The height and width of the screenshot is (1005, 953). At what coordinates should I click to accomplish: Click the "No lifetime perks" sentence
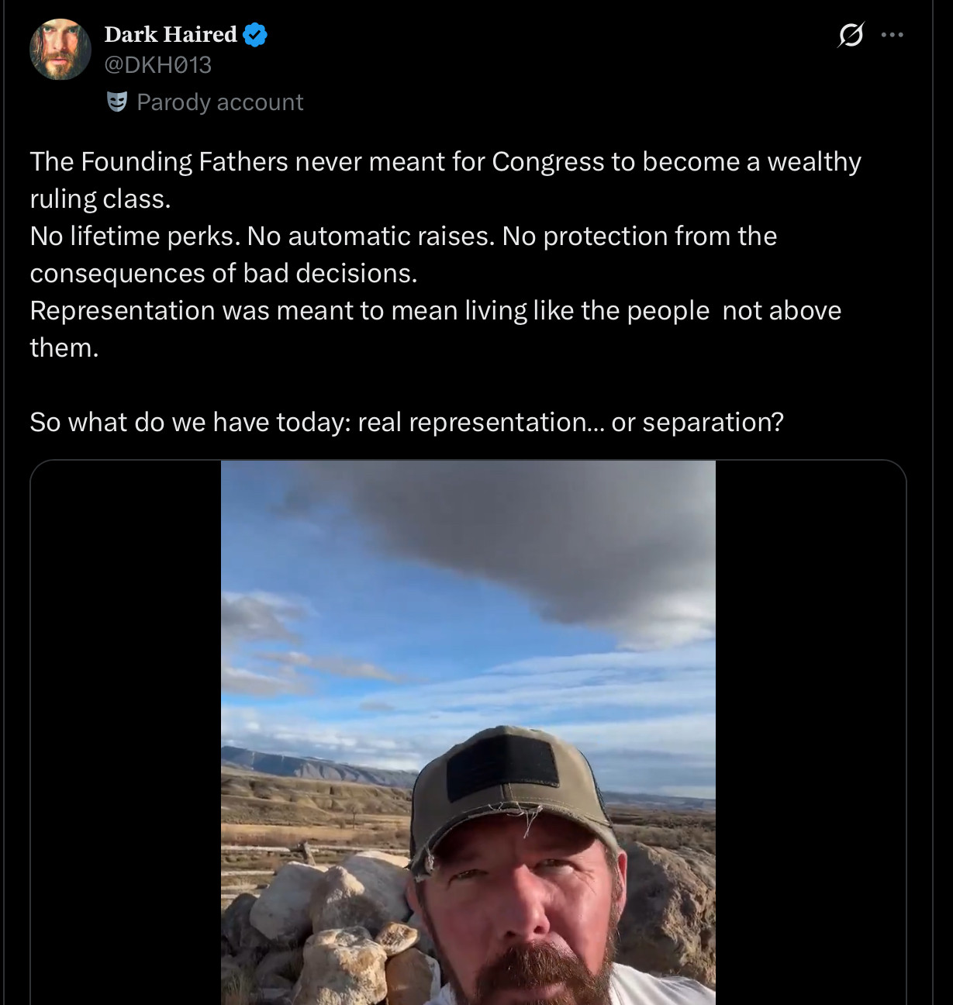tap(135, 236)
